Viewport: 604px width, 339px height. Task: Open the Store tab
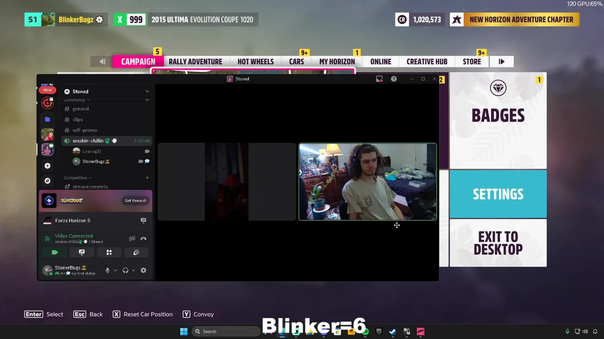tap(472, 62)
